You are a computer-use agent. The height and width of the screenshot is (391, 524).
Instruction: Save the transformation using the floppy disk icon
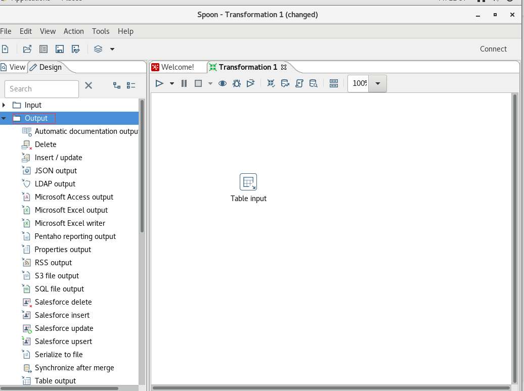[x=60, y=49]
